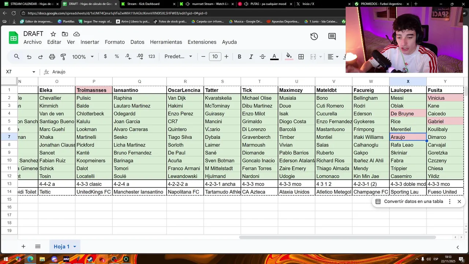Redo the last action
Viewport: 469px width, 264px height.
(40, 57)
